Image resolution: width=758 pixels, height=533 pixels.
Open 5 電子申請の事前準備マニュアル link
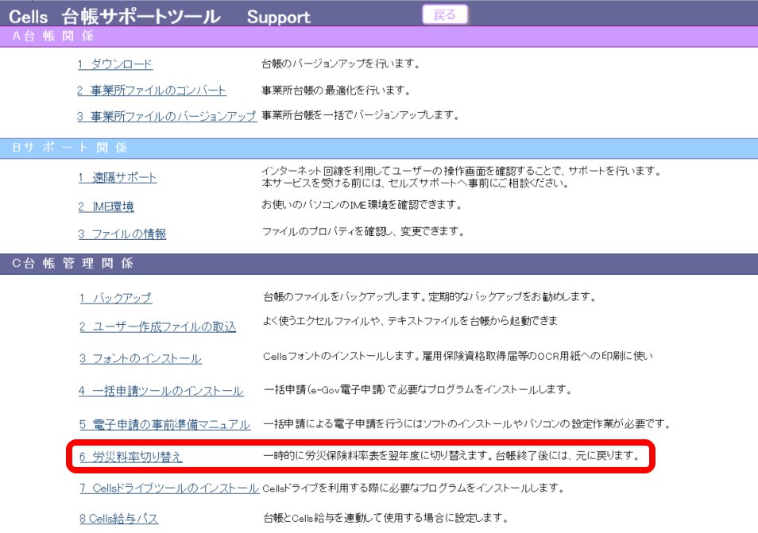[x=164, y=425]
